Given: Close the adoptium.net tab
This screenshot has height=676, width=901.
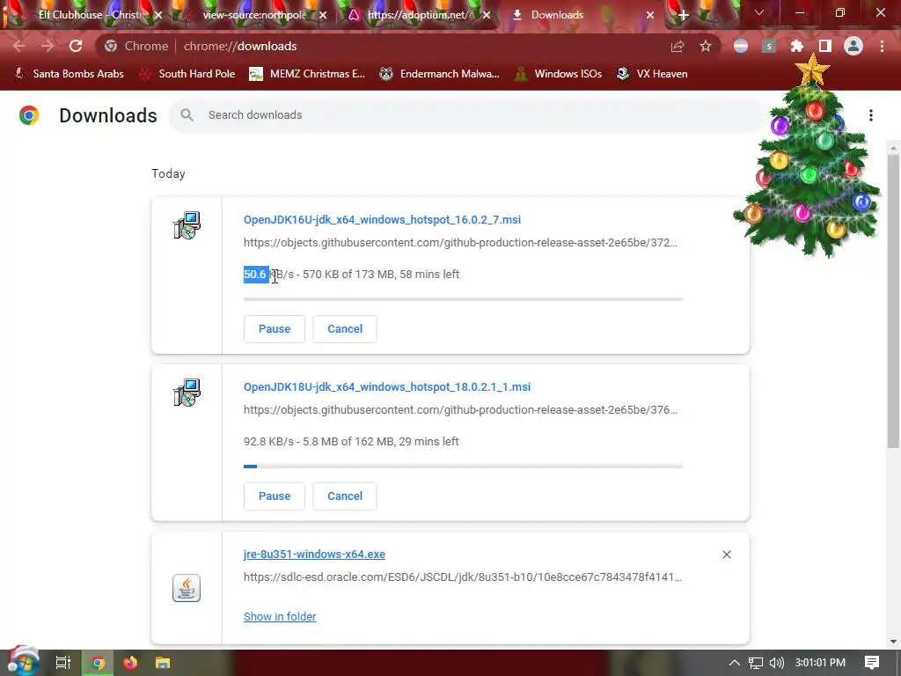Looking at the screenshot, I should pos(487,15).
